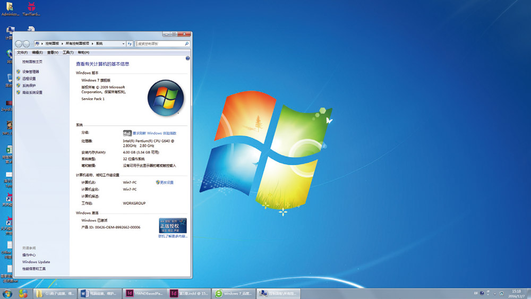The width and height of the screenshot is (531, 299).
Task: Click the Windows Experience Index score badge
Action: pos(127,133)
